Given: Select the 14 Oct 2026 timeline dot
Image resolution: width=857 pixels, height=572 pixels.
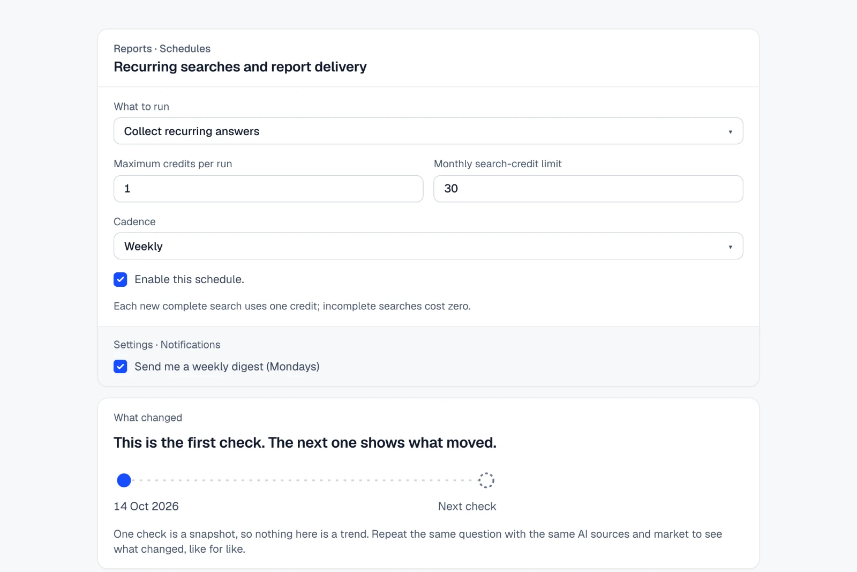Looking at the screenshot, I should point(124,480).
